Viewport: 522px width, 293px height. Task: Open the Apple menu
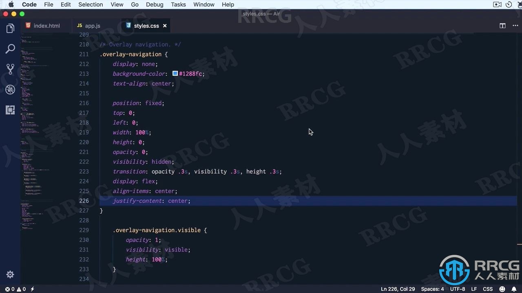coord(11,4)
